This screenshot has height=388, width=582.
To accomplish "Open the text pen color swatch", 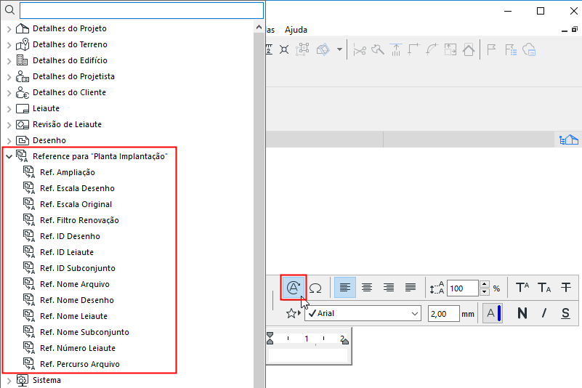I will pos(493,313).
